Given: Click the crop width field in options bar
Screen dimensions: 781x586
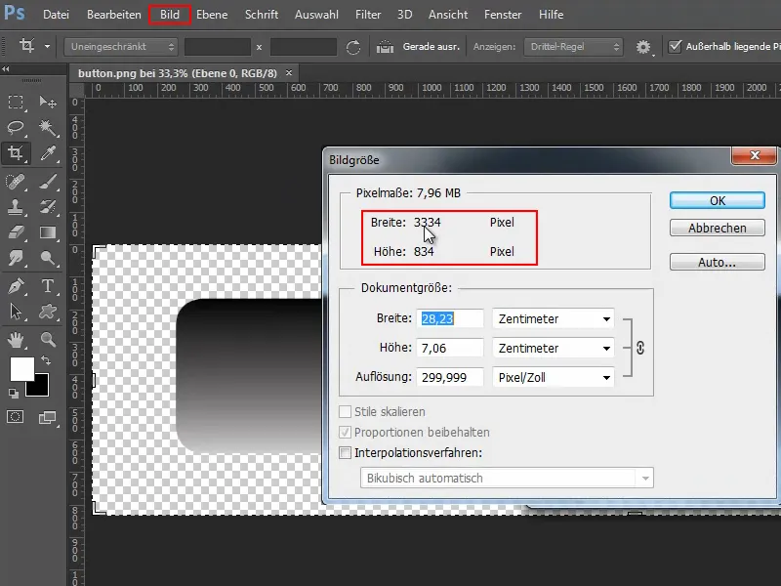Looking at the screenshot, I should 218,47.
